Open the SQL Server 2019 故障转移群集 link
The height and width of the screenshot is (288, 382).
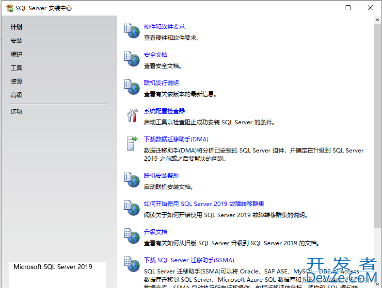pos(204,204)
